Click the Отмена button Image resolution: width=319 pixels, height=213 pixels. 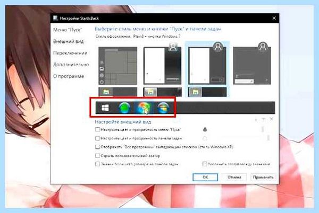(x=234, y=177)
